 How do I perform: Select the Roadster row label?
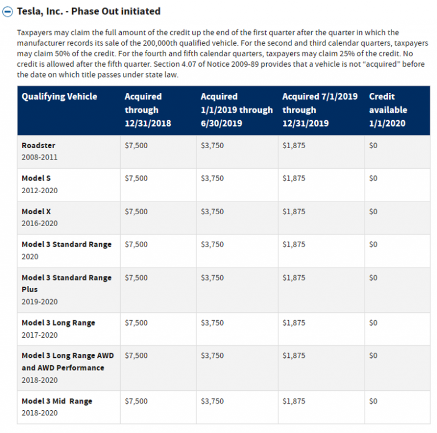(39, 146)
